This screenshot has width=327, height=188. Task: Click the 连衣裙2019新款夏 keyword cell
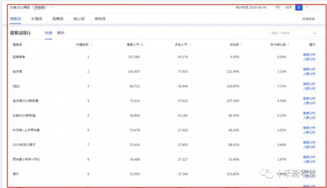coord(26,101)
